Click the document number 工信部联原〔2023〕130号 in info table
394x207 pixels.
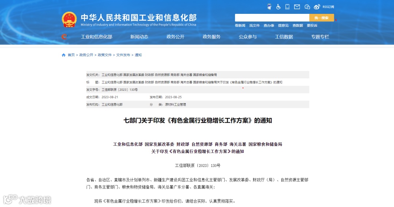click(x=120, y=90)
